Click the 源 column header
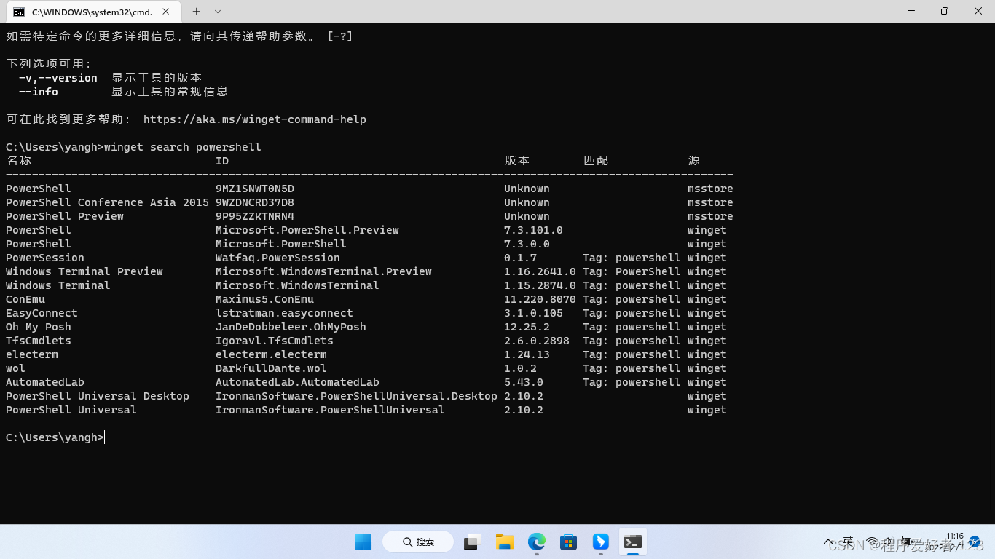Image resolution: width=995 pixels, height=559 pixels. (694, 161)
